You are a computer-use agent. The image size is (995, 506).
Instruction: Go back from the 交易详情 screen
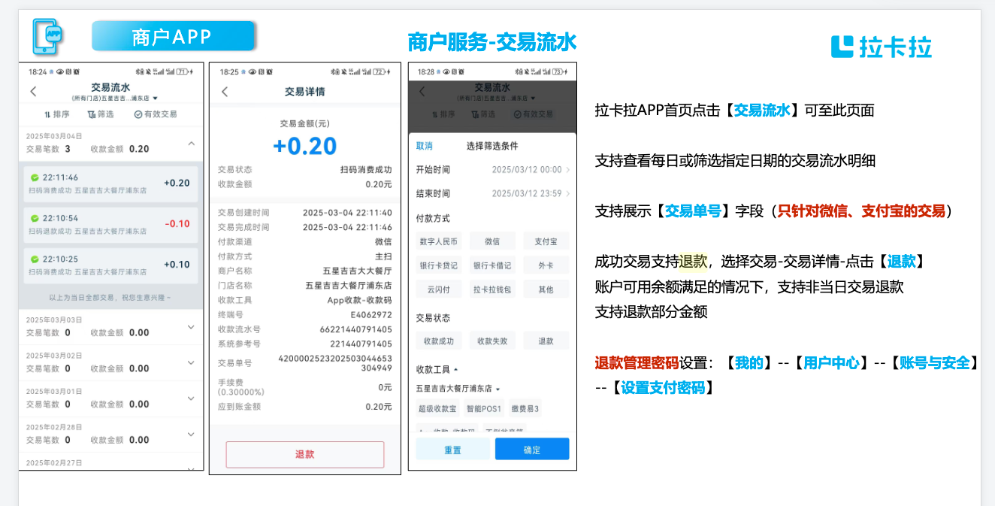225,92
